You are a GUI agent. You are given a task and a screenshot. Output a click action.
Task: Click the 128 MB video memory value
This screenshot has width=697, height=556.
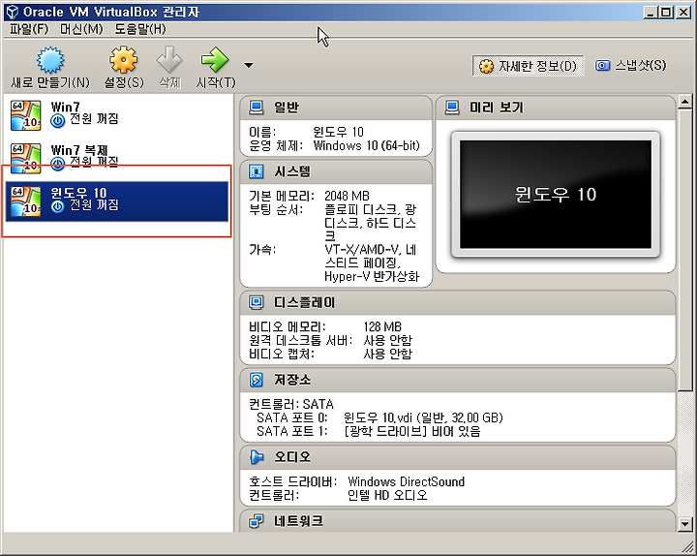click(x=382, y=327)
